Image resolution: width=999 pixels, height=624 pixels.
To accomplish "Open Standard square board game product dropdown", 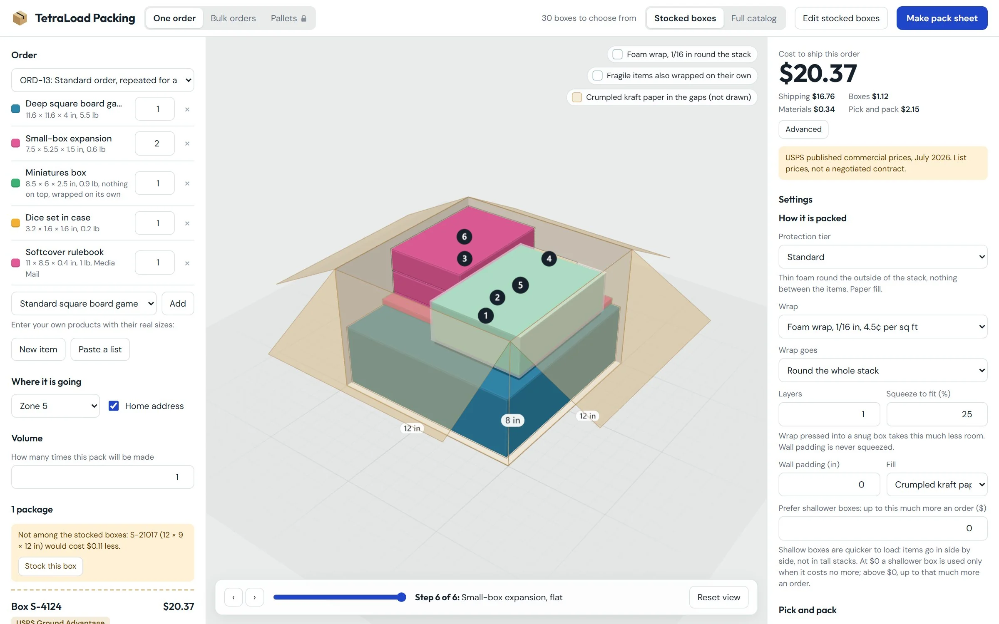I will [x=84, y=304].
